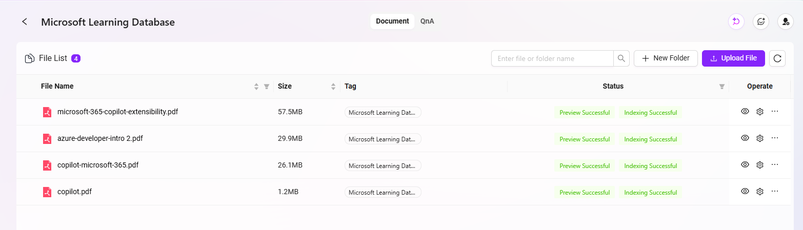Preview azure-developer-intro 2.pdf with eye icon
The height and width of the screenshot is (230, 803).
coord(745,138)
